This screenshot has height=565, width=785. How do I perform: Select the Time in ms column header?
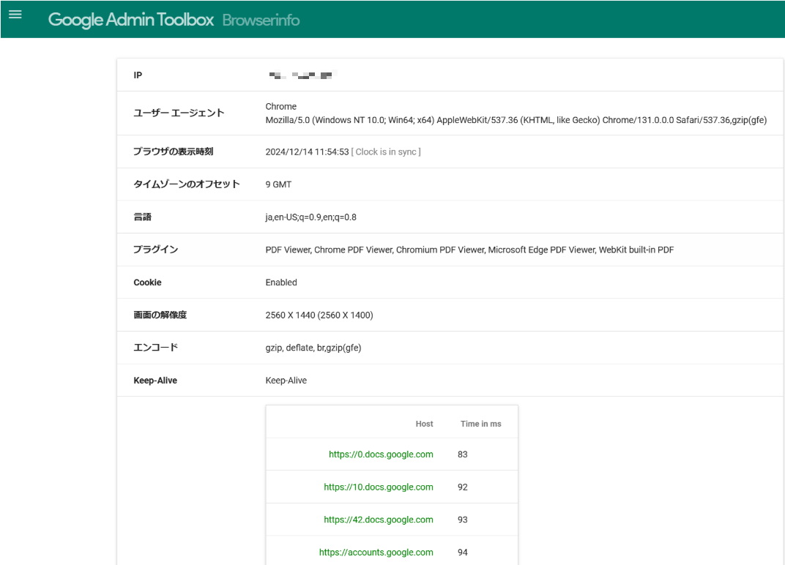click(481, 424)
